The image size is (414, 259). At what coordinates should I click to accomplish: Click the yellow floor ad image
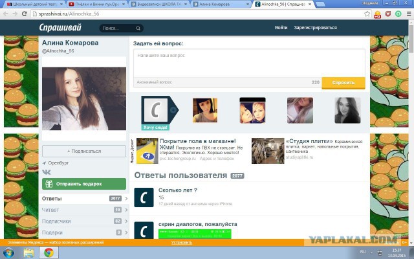coord(147,151)
